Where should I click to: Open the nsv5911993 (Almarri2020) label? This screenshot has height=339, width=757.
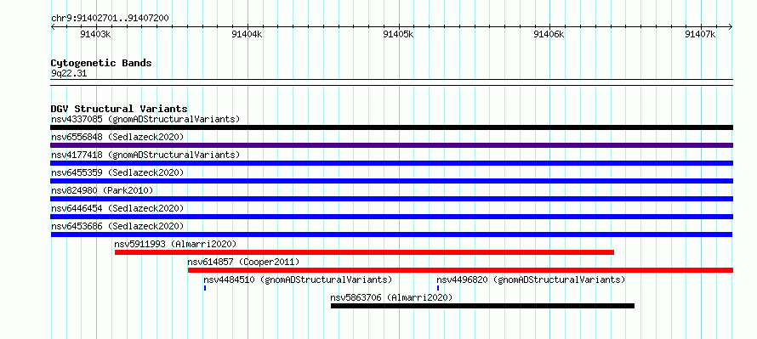(175, 244)
